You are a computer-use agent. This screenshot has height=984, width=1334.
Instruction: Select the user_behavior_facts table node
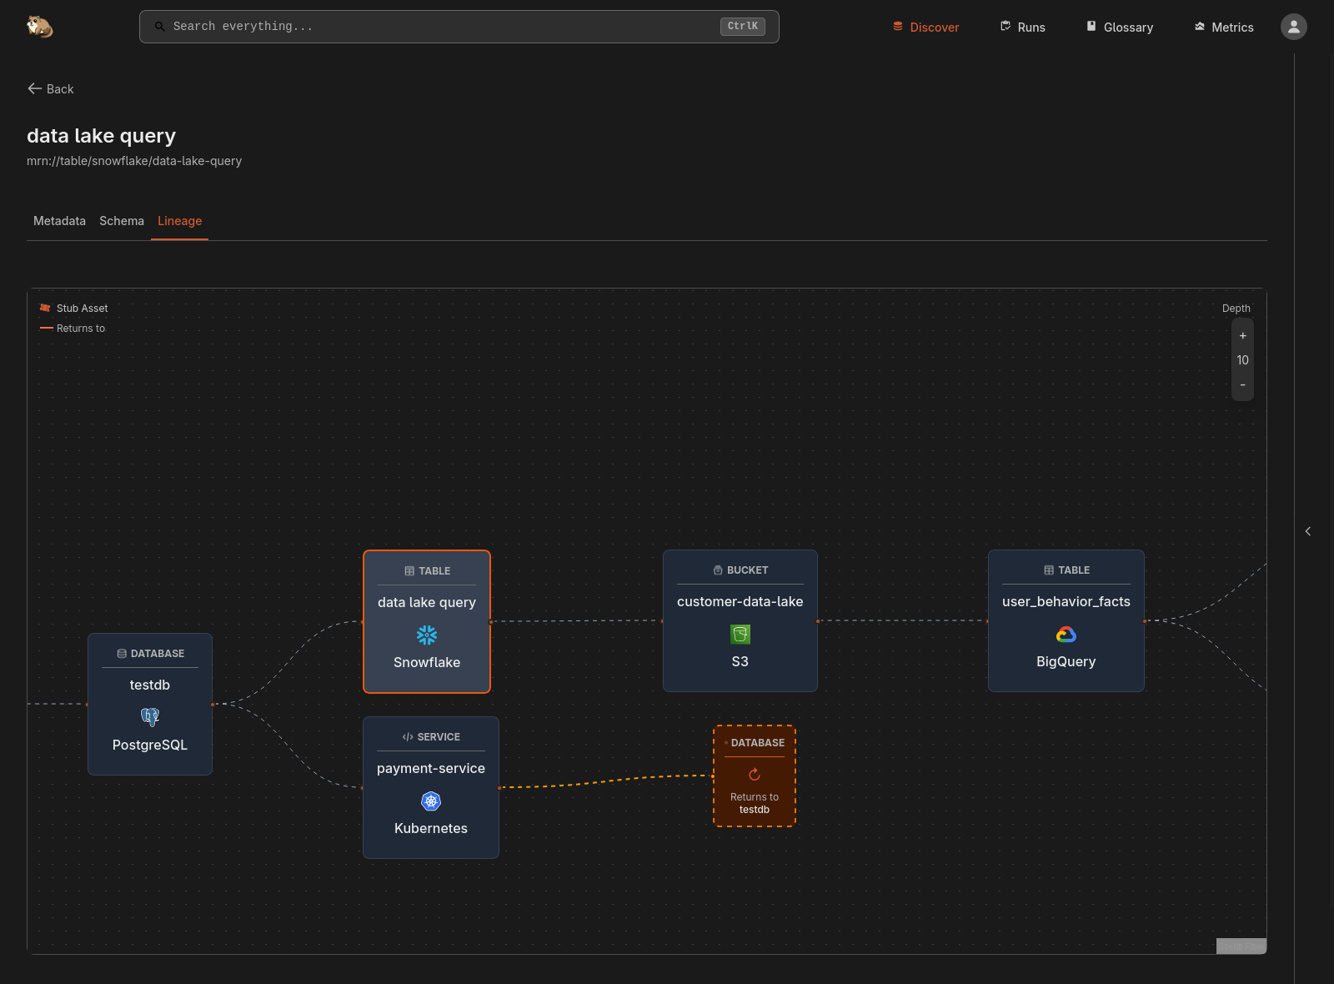click(x=1066, y=602)
